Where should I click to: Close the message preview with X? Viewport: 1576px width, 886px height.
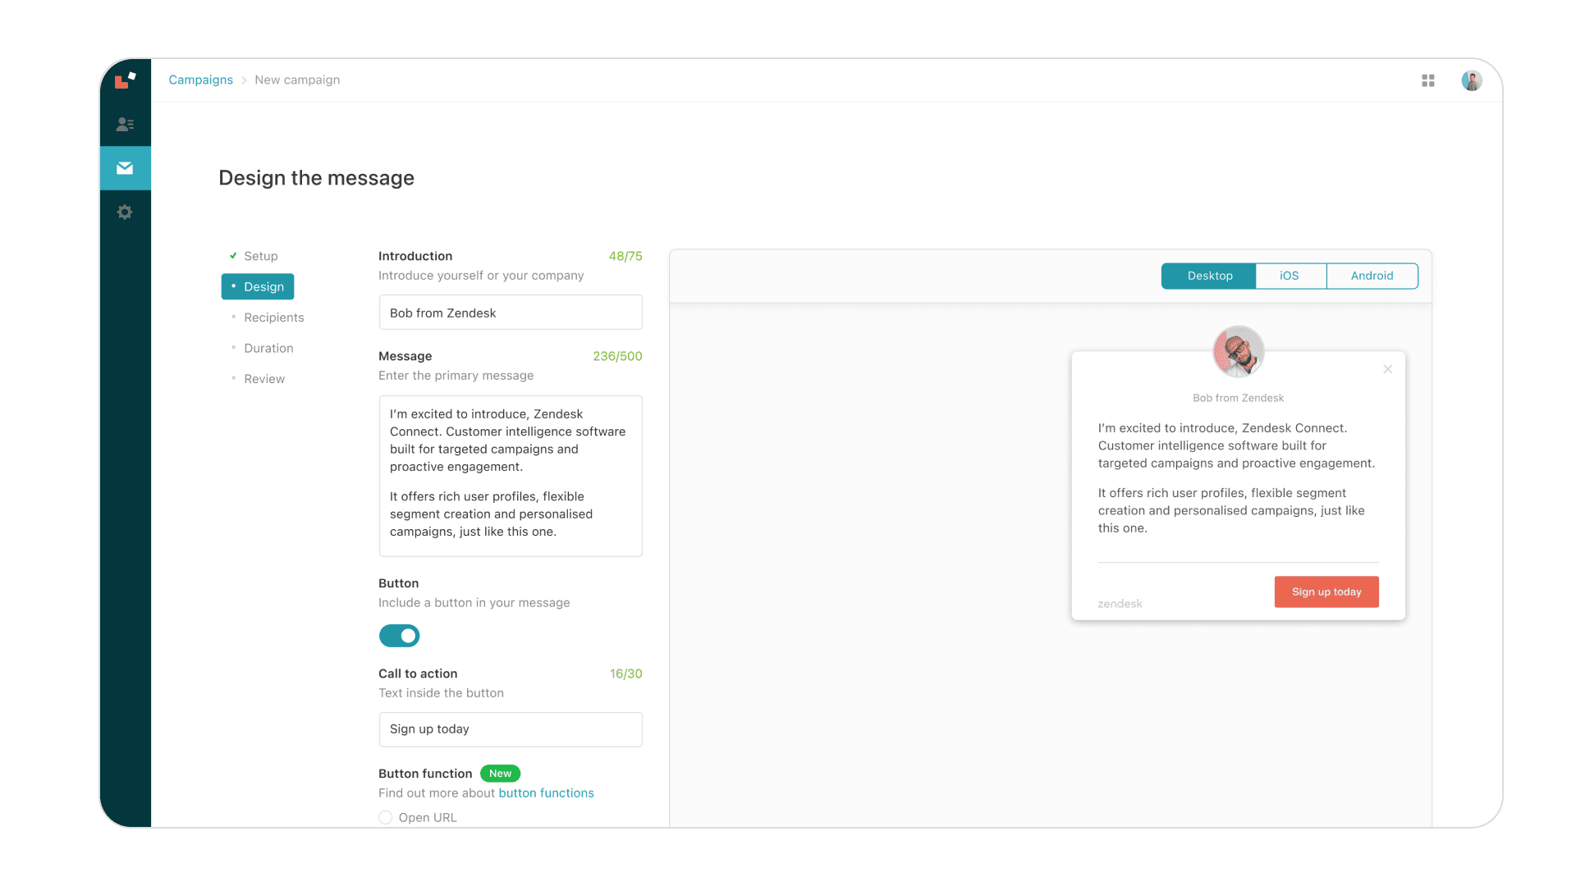coord(1388,369)
